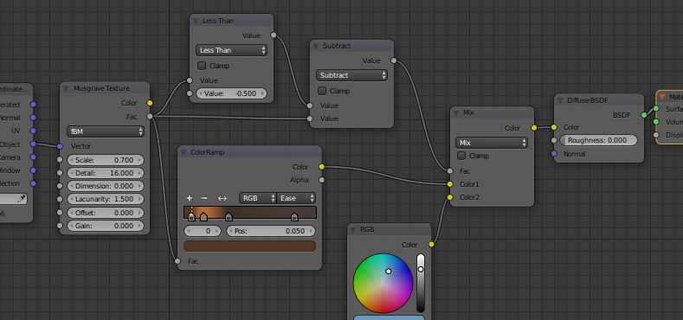Select the rightmost ColorRamp stop marker
This screenshot has height=320, width=683.
[294, 216]
